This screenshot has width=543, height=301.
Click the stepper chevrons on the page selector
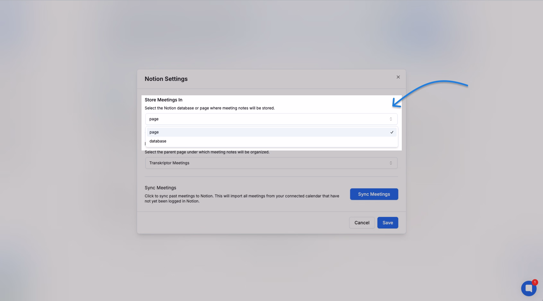(x=391, y=119)
